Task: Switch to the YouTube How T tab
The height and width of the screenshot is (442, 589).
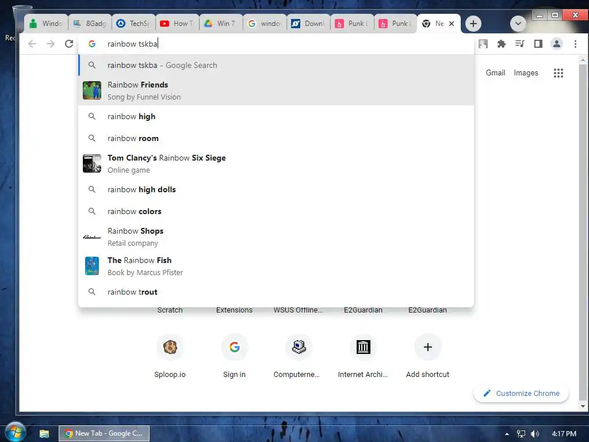Action: pos(177,24)
